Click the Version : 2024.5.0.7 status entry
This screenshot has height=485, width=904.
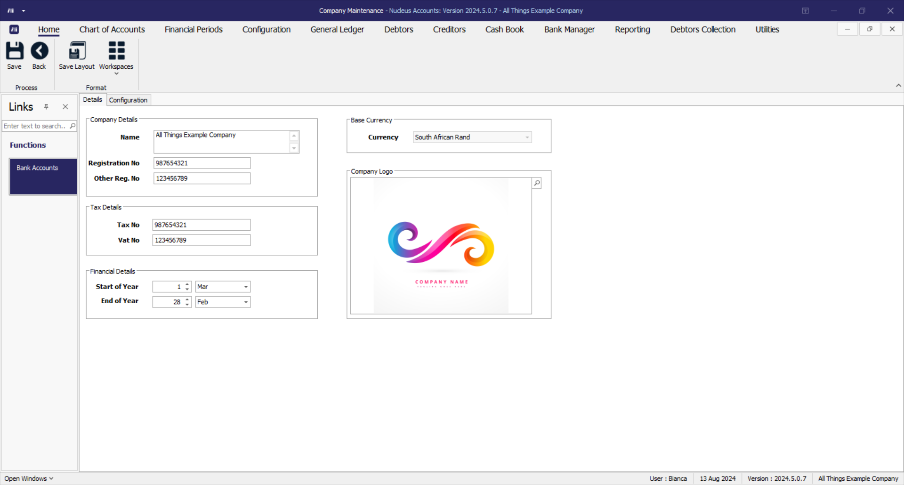[x=777, y=478]
